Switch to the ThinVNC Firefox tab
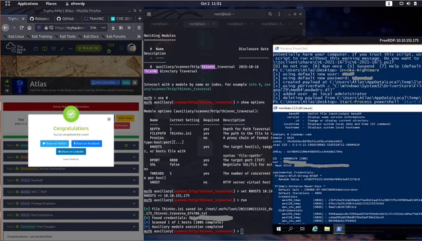This screenshot has height=241, width=422. coord(94,19)
